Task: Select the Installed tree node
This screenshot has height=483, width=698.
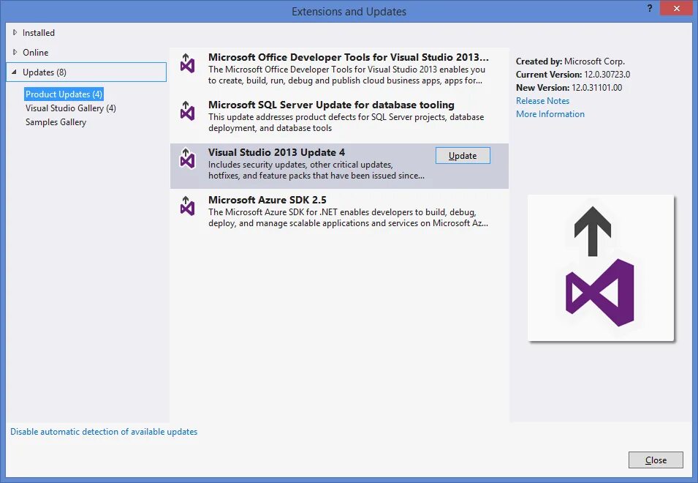Action: 39,32
